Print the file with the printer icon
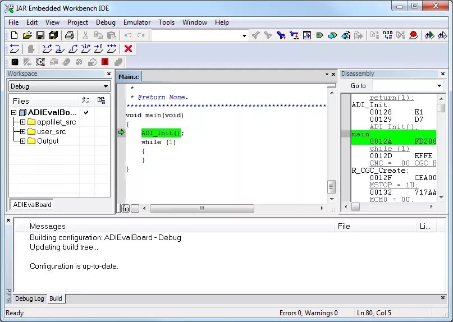Viewport: 453px width, 322px height. [70, 35]
